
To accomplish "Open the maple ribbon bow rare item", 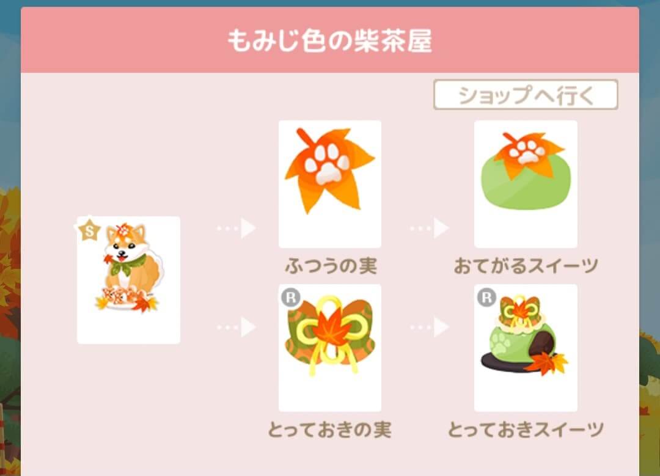I will 330,348.
